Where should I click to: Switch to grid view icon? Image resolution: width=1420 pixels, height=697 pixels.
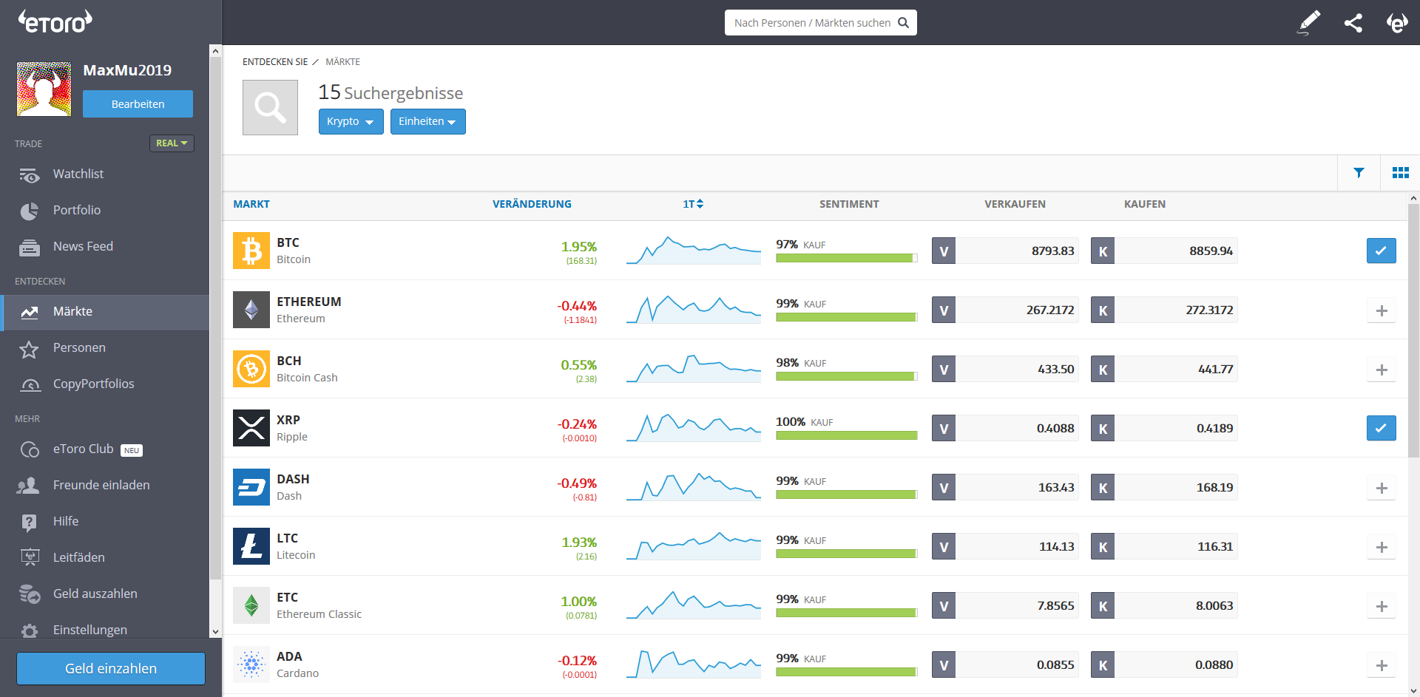click(x=1400, y=173)
